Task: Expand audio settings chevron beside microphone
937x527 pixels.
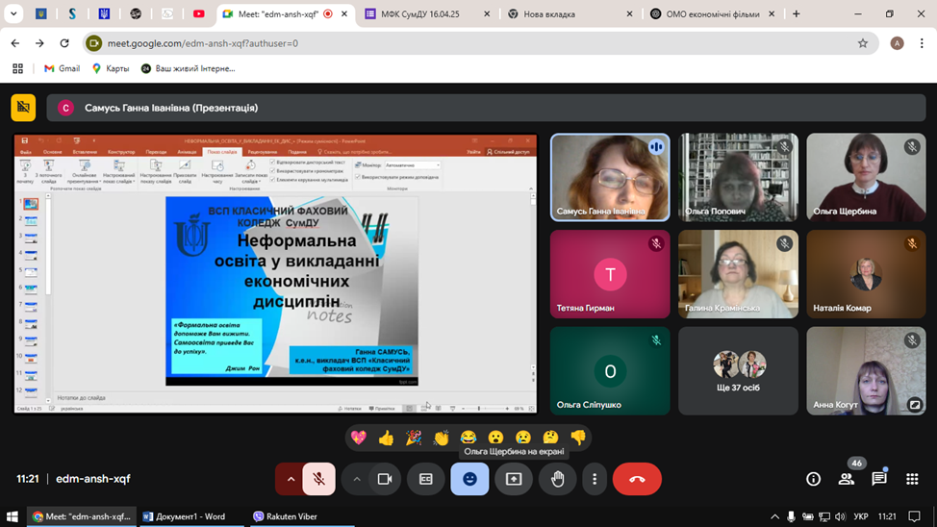Action: point(291,479)
